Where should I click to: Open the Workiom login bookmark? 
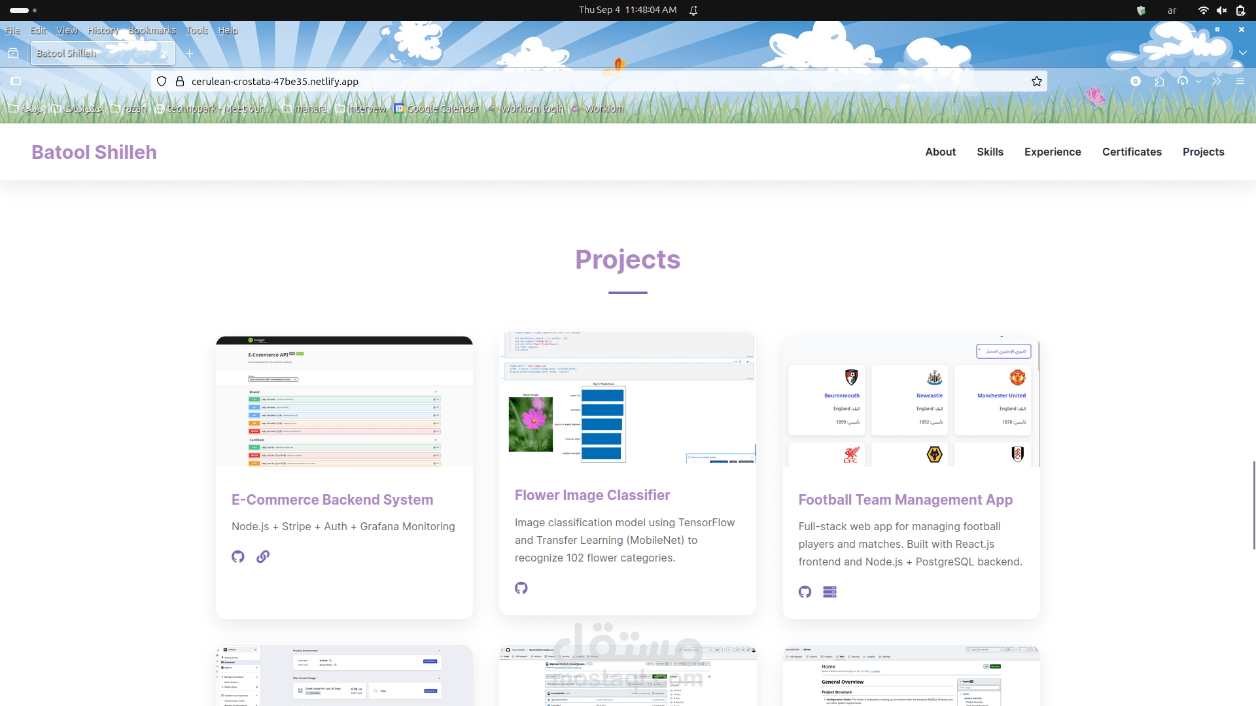click(x=526, y=109)
